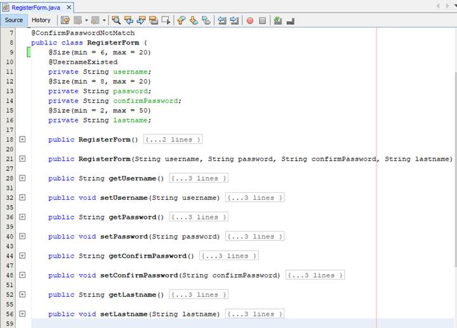Image resolution: width=457 pixels, height=328 pixels.
Task: Open the Forward history dropdown arrow
Action: tap(103, 20)
